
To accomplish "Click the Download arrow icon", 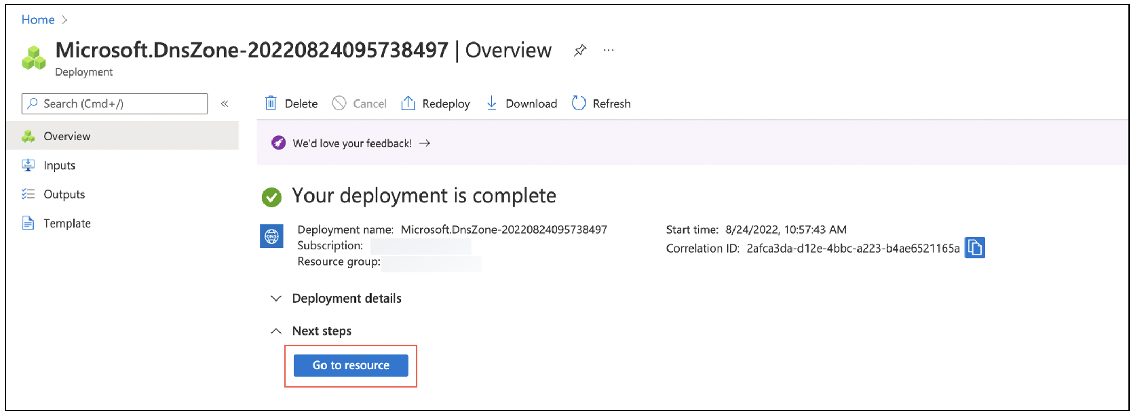I will click(x=492, y=103).
